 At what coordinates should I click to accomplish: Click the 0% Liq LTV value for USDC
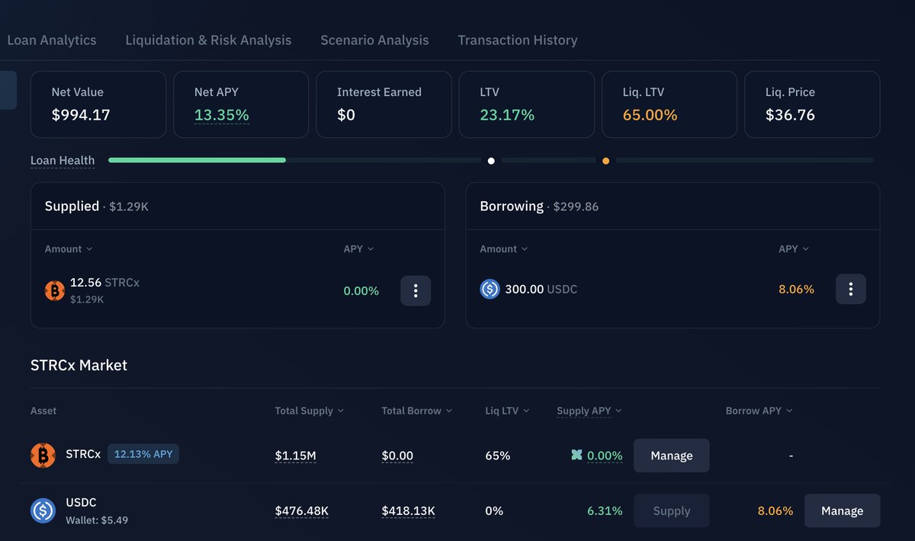point(494,511)
